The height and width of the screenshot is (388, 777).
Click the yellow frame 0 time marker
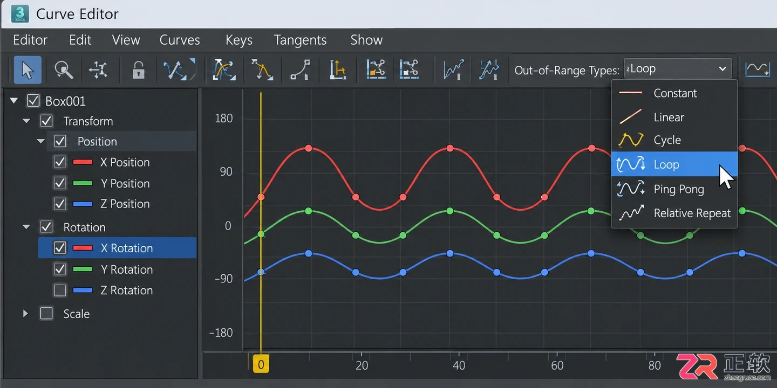261,365
